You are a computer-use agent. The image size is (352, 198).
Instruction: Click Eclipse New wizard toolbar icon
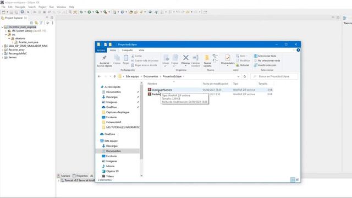4,12
